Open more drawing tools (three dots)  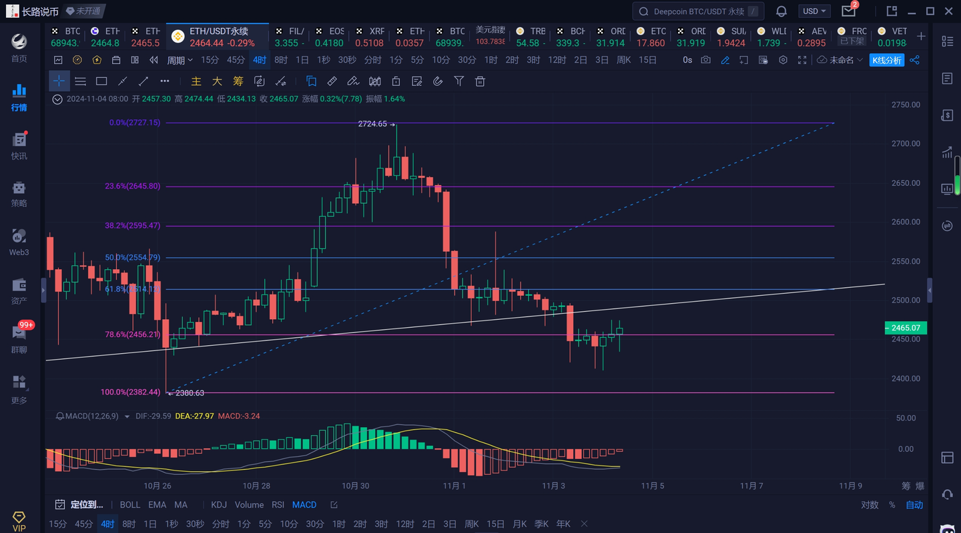pyautogui.click(x=165, y=81)
